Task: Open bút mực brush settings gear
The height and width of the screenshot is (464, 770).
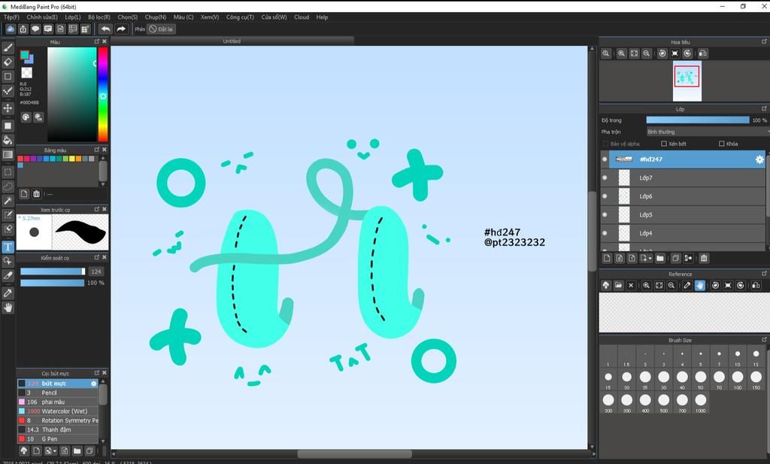Action: tap(94, 383)
